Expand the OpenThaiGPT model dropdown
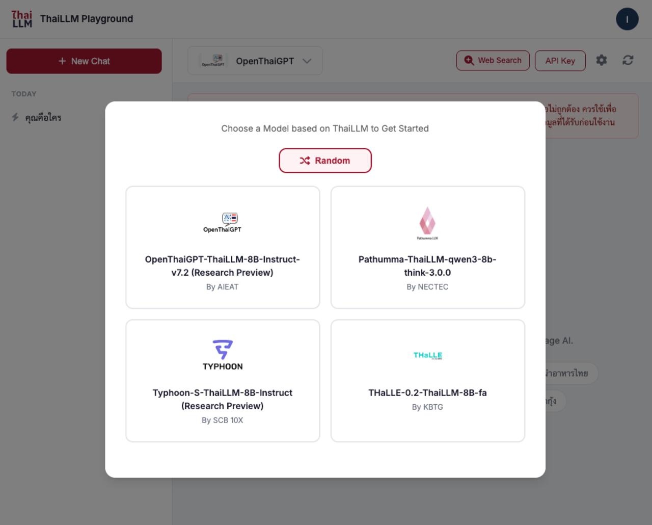Viewport: 652px width, 525px height. (255, 61)
